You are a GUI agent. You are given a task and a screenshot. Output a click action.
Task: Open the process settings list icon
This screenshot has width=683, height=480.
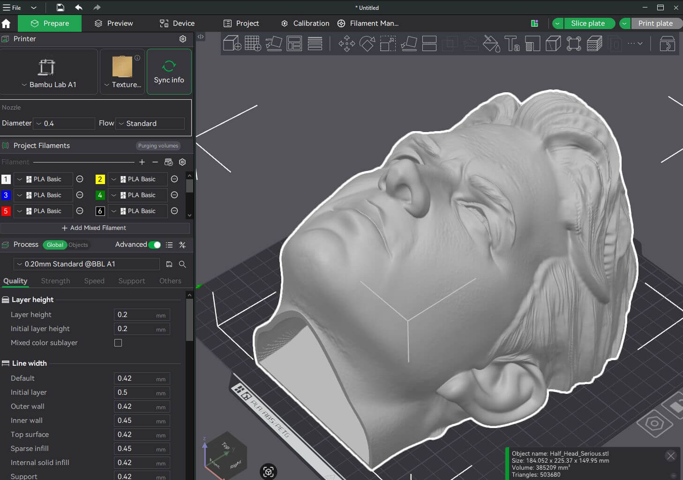tap(169, 245)
